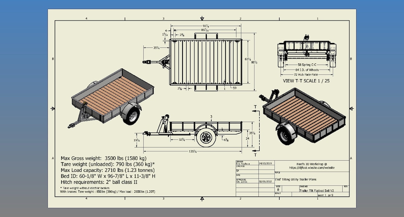This screenshot has width=404, height=217.
Task: Select the tire in the left isometric view
Action: coord(133,116)
